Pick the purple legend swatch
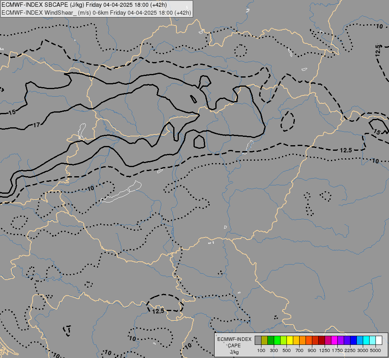Viewport: 389px width, 358px height. coord(341,340)
